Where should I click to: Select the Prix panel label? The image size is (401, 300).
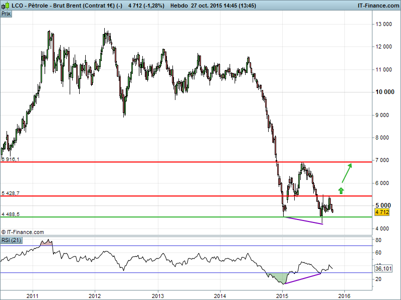tap(6, 14)
